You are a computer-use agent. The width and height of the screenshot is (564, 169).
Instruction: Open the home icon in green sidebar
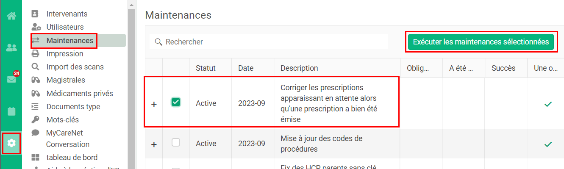(11, 16)
